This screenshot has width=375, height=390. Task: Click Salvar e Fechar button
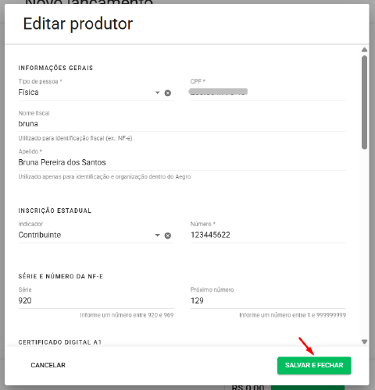pos(314,365)
